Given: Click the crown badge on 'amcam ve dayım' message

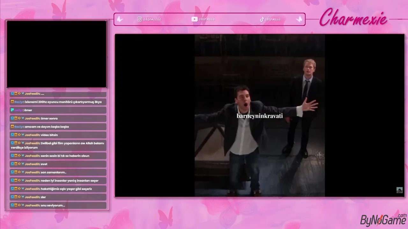Looking at the screenshot, I should [12, 127].
